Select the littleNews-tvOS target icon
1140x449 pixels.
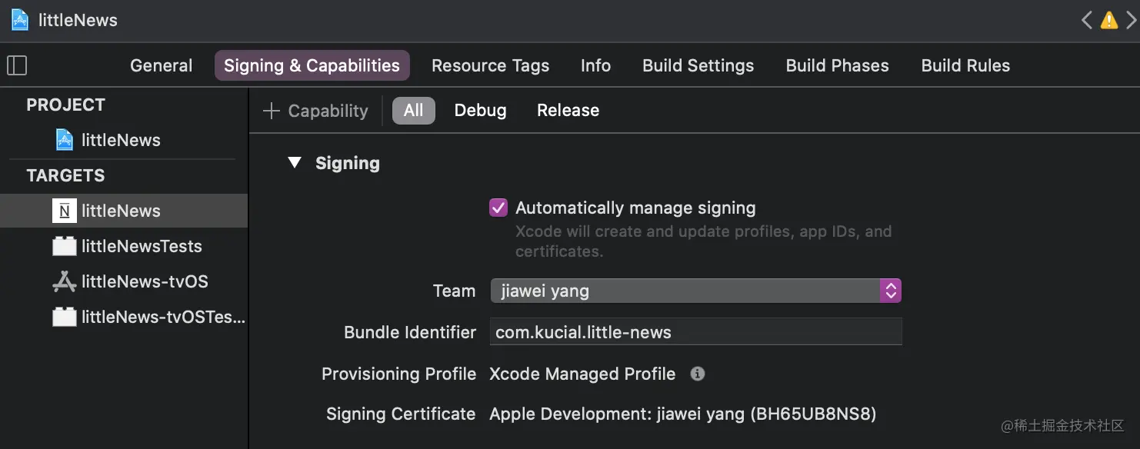[65, 281]
